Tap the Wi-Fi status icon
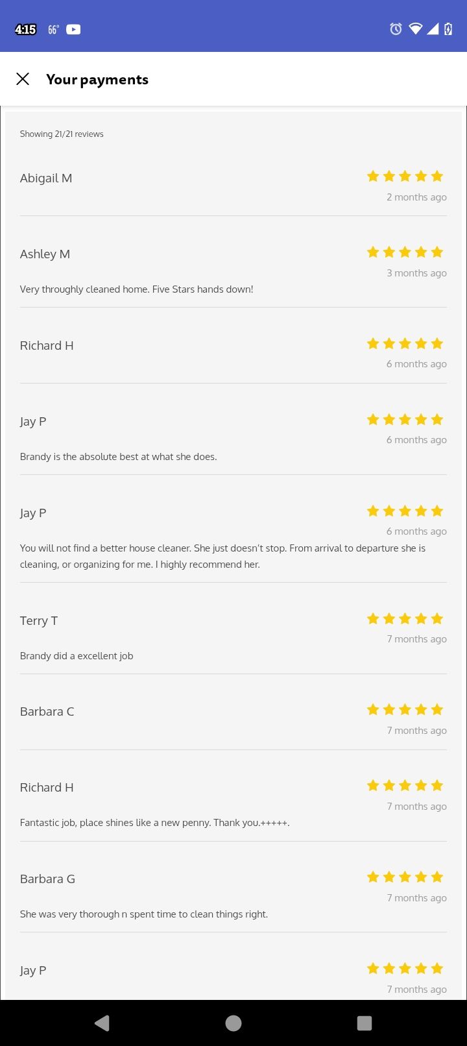 coord(416,29)
